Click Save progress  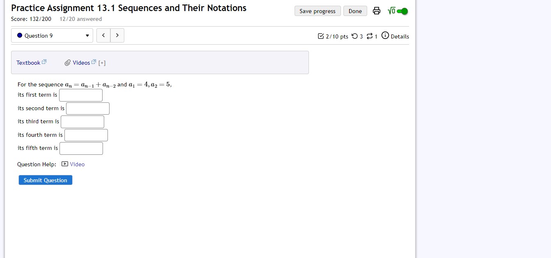coord(317,11)
